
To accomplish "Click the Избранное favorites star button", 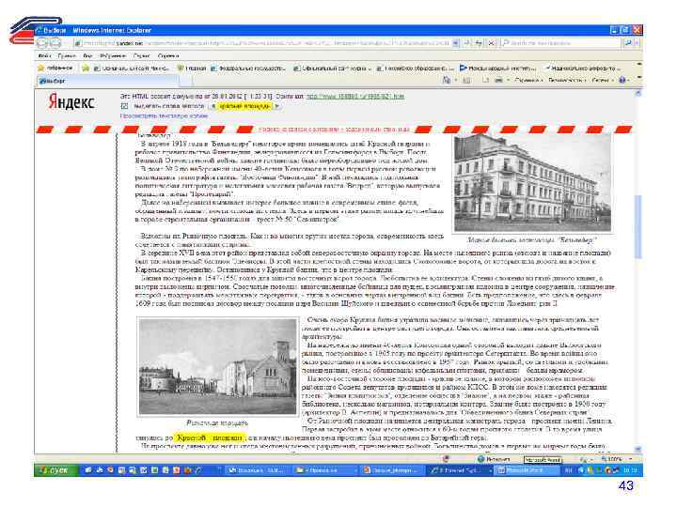I will (55, 69).
